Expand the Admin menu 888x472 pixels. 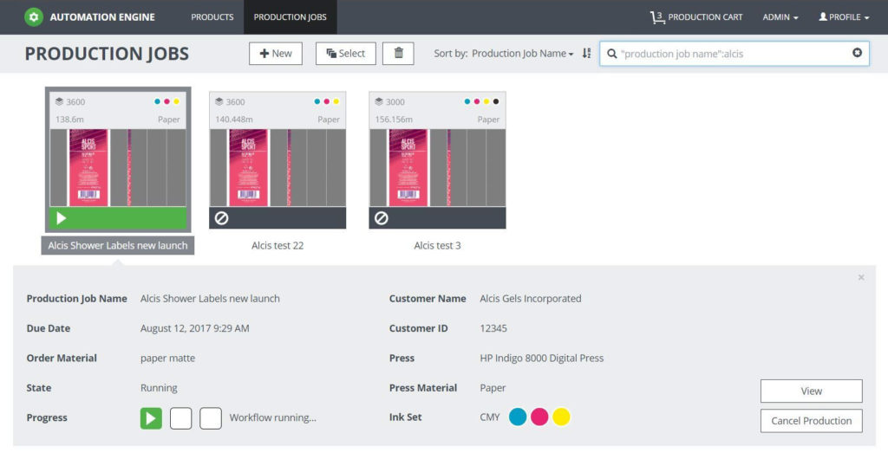(780, 17)
